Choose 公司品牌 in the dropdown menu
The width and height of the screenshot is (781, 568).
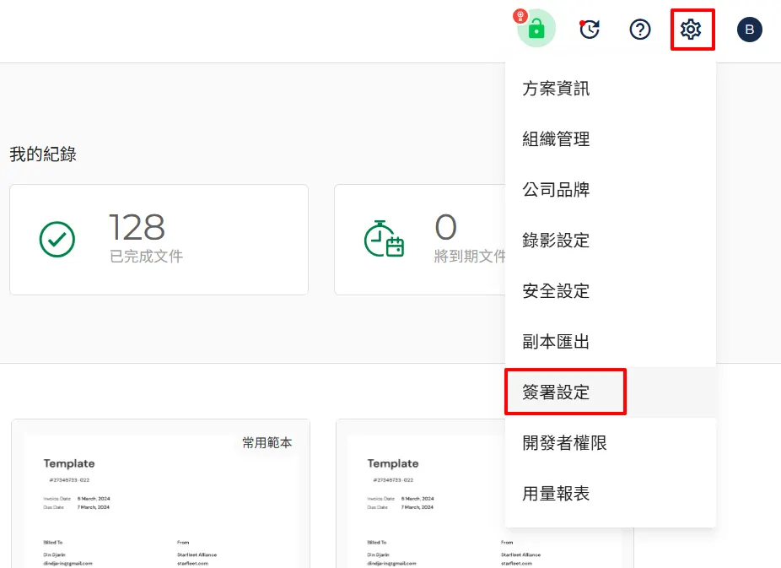(x=556, y=190)
